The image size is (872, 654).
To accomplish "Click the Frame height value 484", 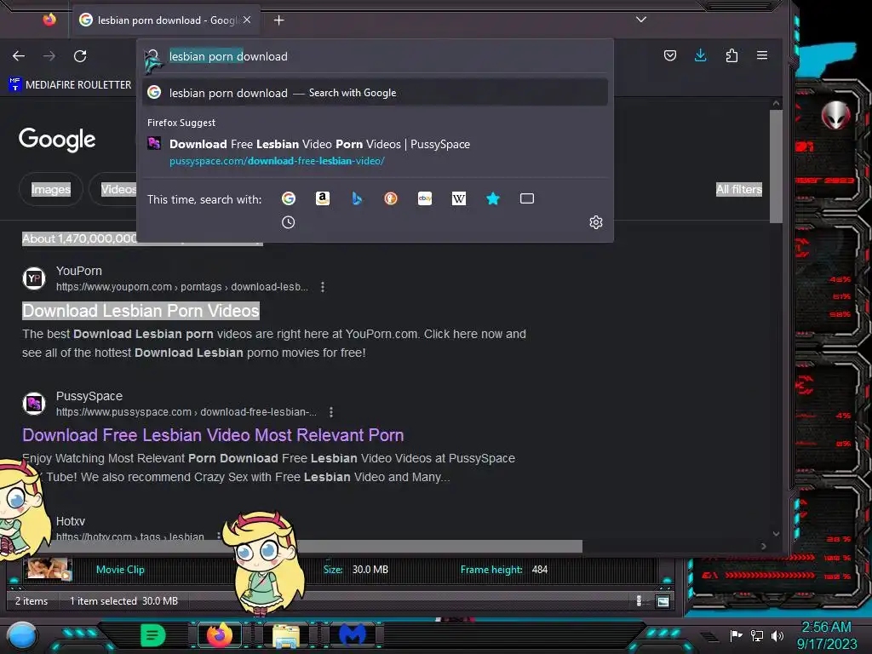I will click(539, 570).
